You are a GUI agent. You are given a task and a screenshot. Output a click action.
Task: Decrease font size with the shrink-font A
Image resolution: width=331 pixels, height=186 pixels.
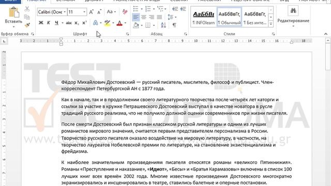click(99, 12)
